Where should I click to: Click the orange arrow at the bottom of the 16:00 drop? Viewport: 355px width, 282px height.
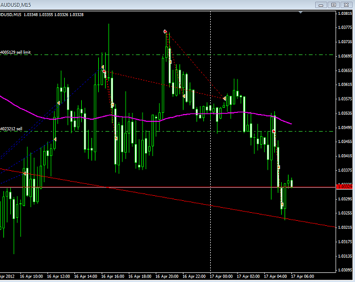click(116, 138)
